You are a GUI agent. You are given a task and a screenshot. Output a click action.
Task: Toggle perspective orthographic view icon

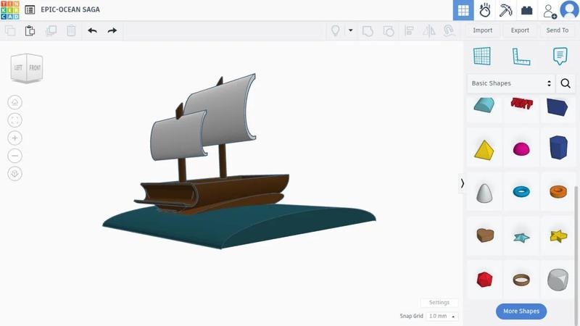pos(14,173)
